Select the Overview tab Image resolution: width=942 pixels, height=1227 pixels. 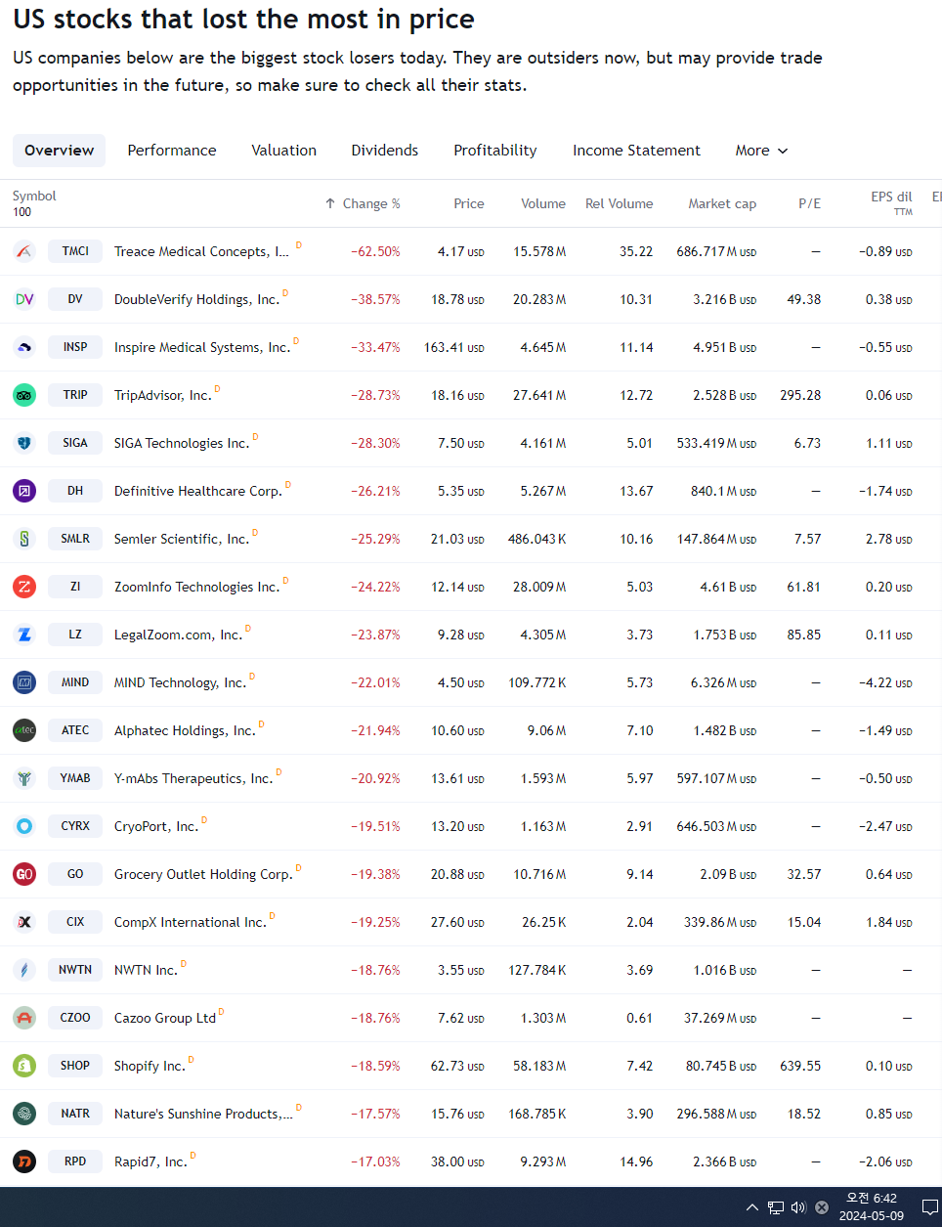60,151
